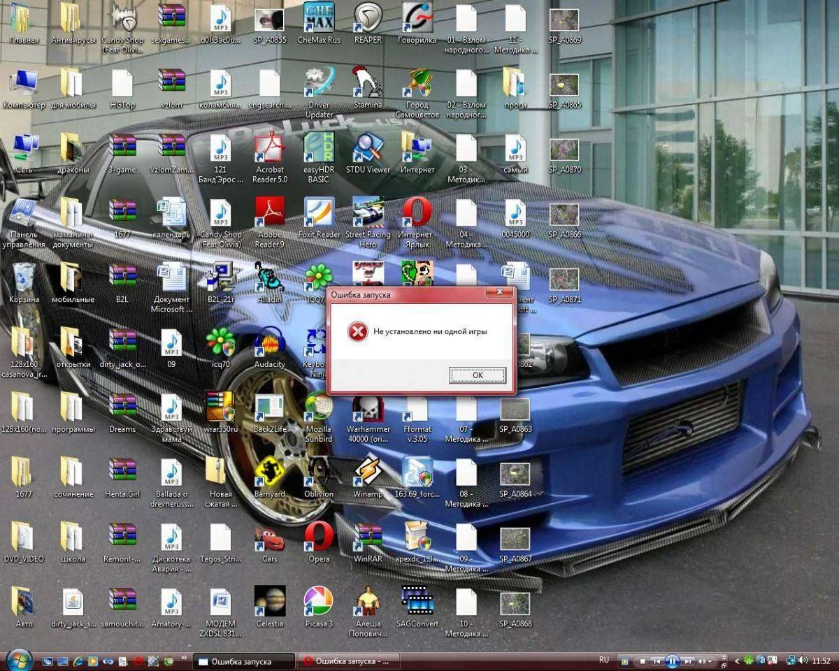The height and width of the screenshot is (671, 839).
Task: Select the easyHDR BASIC desktop icon
Action: tap(319, 158)
